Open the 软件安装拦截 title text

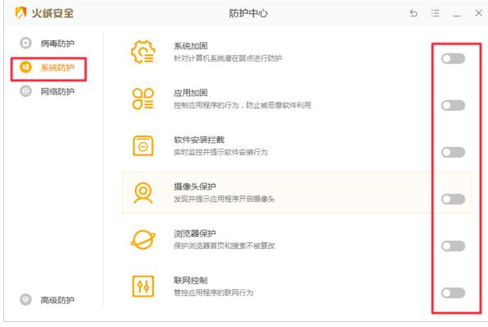pyautogui.click(x=199, y=140)
